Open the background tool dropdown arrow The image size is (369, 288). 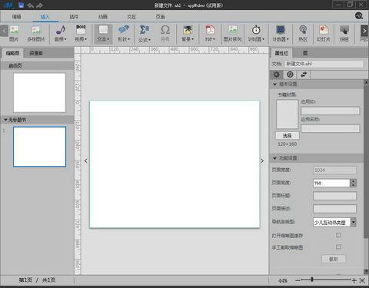click(x=192, y=39)
